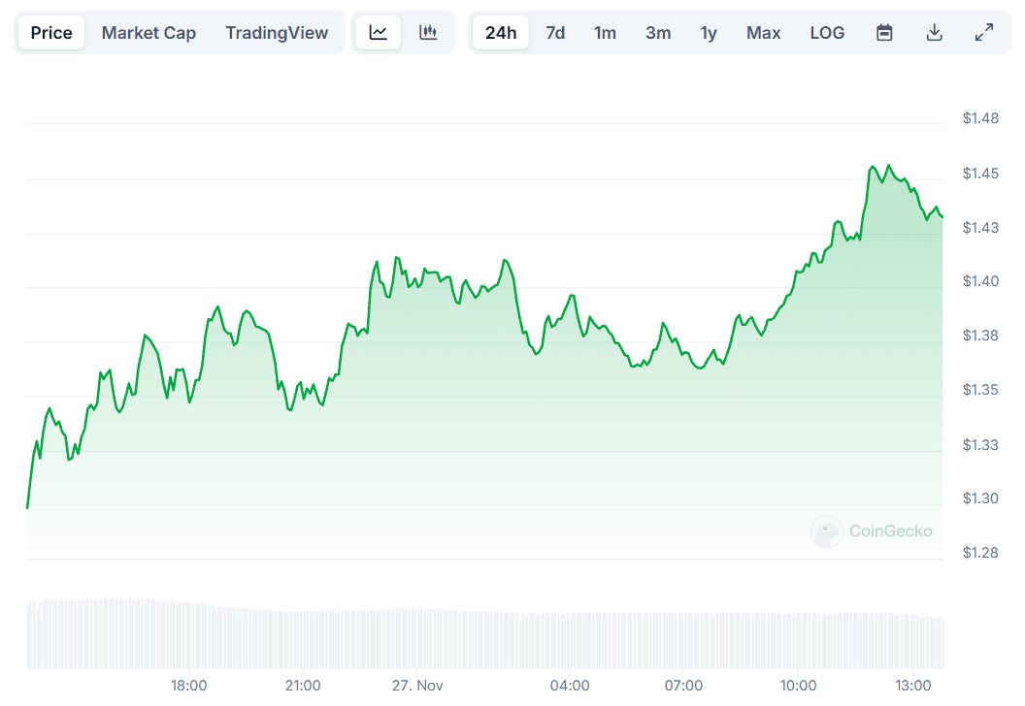Click the 13:00 time axis label

[x=912, y=686]
